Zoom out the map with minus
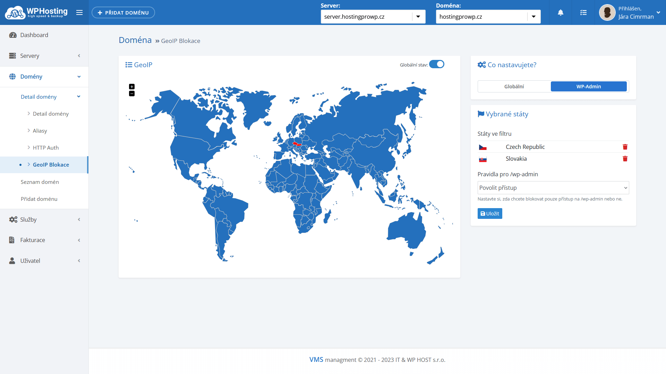The width and height of the screenshot is (666, 374). pos(132,93)
